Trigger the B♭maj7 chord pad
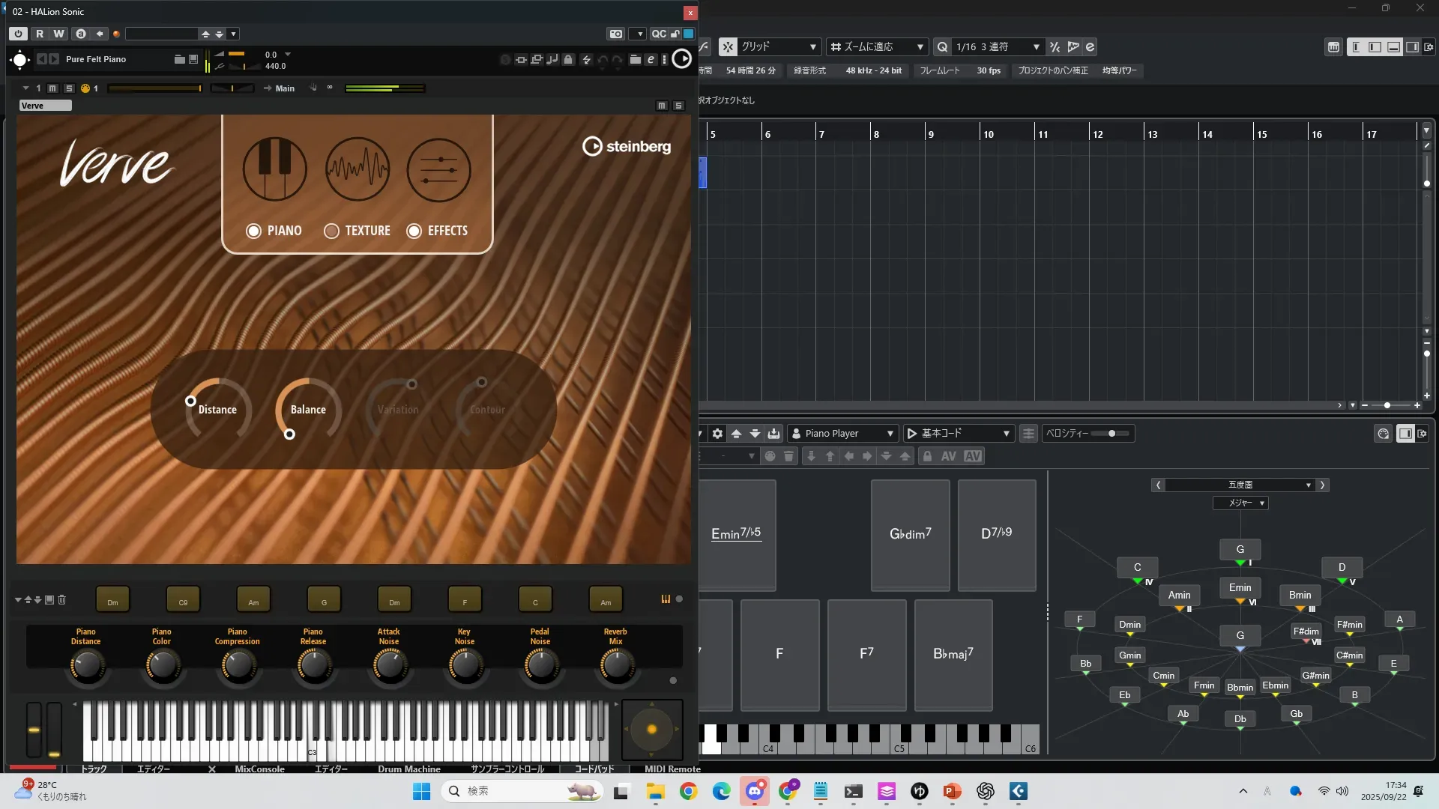Screen dimensions: 1439x809 [953, 654]
